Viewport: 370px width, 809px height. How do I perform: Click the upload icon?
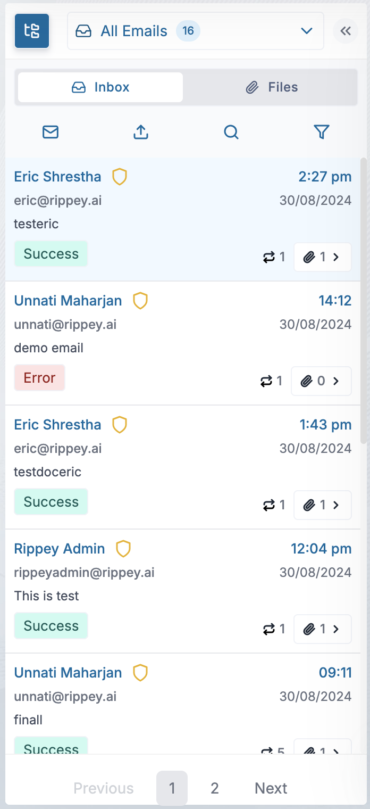coord(141,132)
